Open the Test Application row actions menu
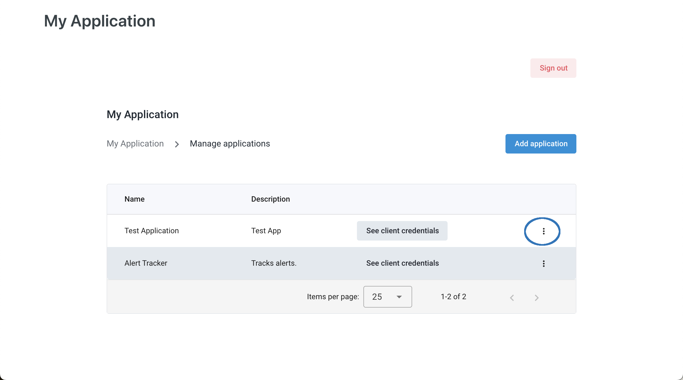 click(543, 231)
